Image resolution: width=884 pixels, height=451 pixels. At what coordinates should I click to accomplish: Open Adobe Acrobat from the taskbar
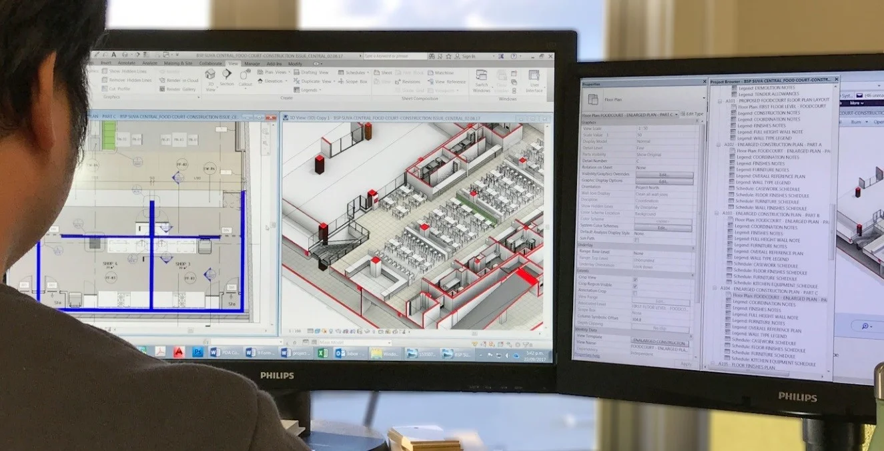tap(161, 350)
